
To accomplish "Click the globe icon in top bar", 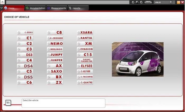I will point(141,2).
